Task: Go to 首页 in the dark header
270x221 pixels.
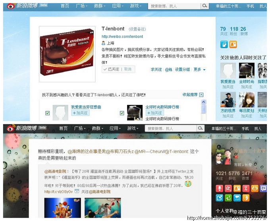Action: coord(64,128)
